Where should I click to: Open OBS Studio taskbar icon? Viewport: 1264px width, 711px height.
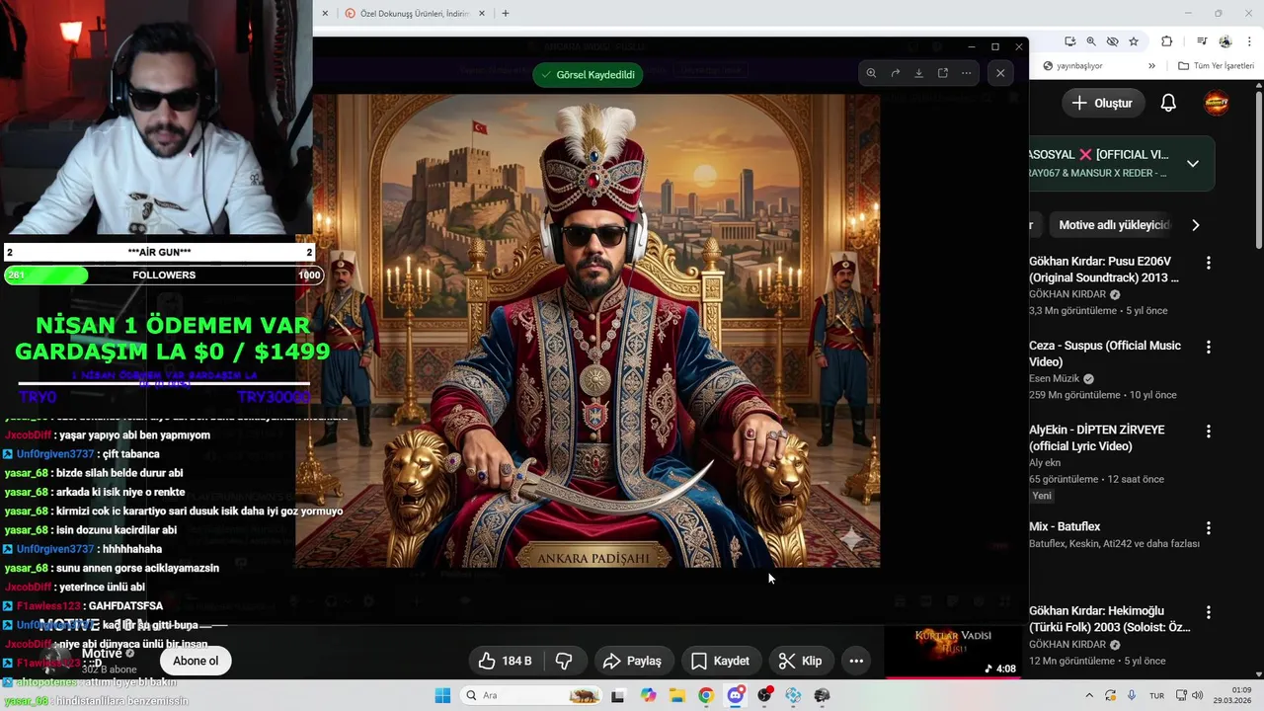[x=764, y=695]
